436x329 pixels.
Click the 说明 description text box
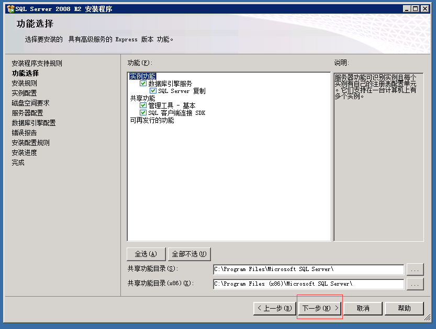coord(379,157)
